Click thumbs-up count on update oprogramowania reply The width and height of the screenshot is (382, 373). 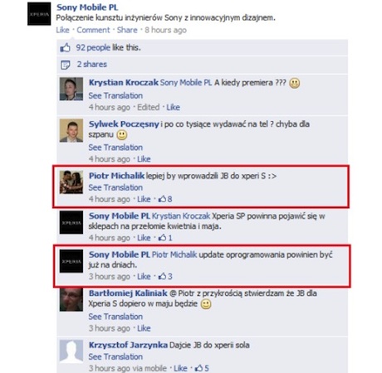coord(165,276)
